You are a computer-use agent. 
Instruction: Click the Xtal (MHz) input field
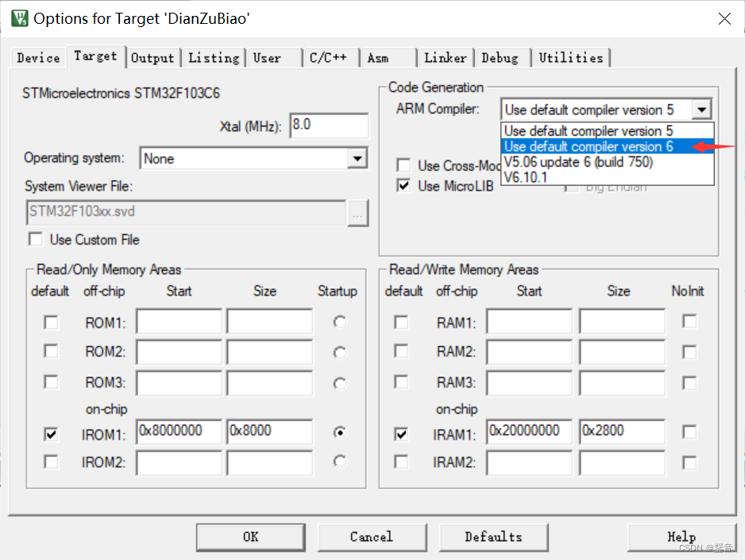tap(330, 126)
